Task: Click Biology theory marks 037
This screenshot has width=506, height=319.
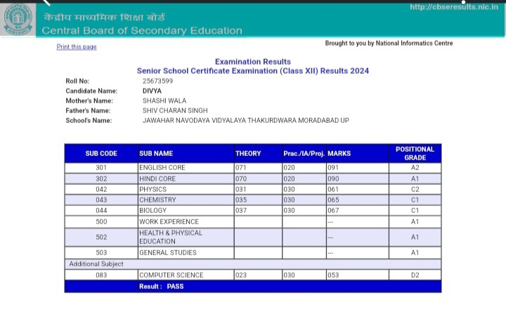Action: (241, 211)
